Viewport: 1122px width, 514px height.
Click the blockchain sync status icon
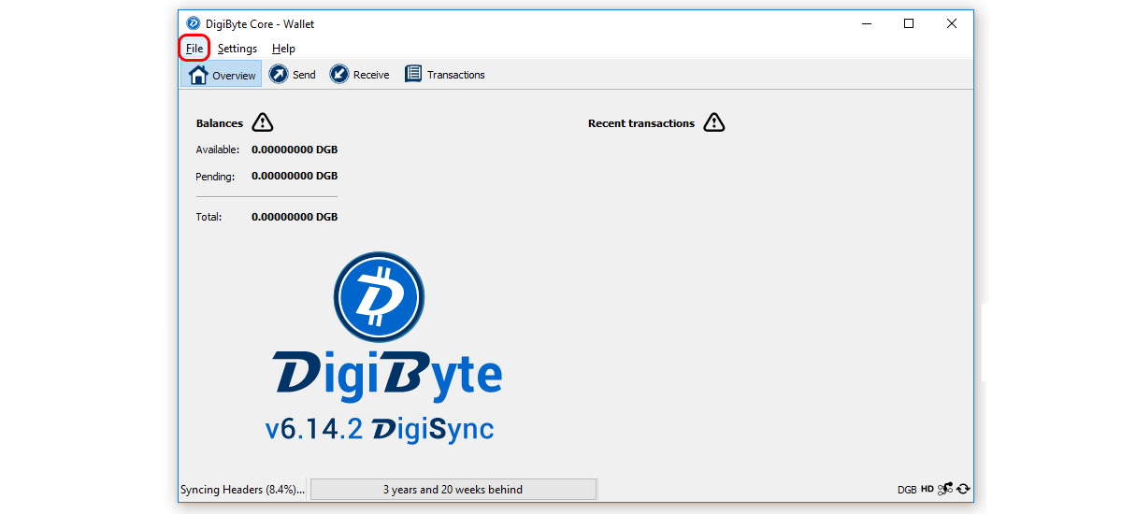click(x=963, y=489)
